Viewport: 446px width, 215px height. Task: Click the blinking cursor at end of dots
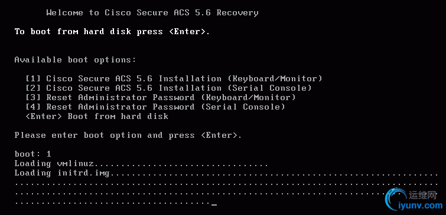tap(214, 204)
